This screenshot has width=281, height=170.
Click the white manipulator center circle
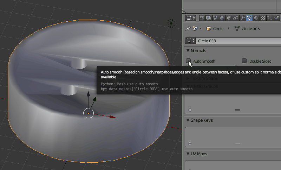(x=89, y=113)
